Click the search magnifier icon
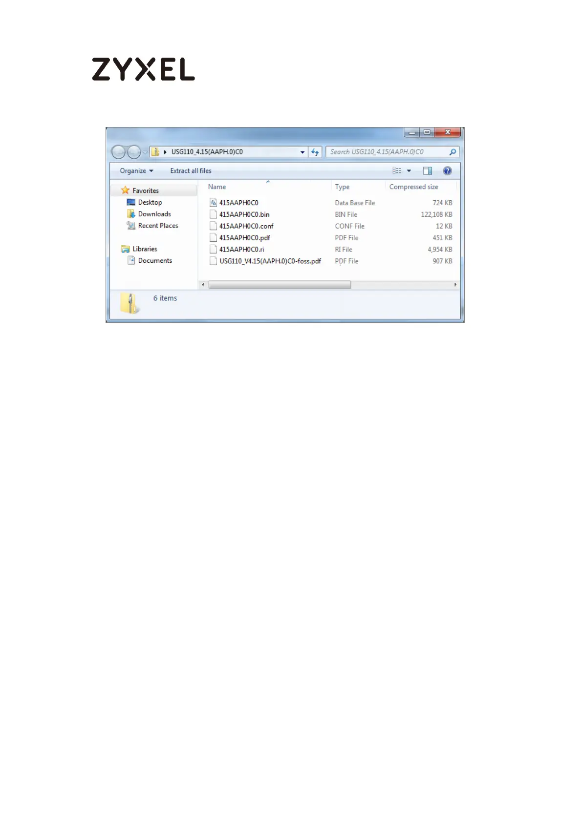This screenshot has width=582, height=822. pyautogui.click(x=453, y=152)
